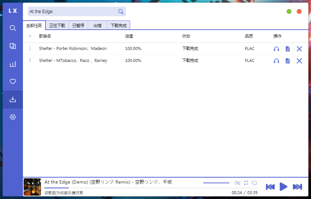Skip to the previous track
This screenshot has width=311, height=199.
tap(270, 187)
